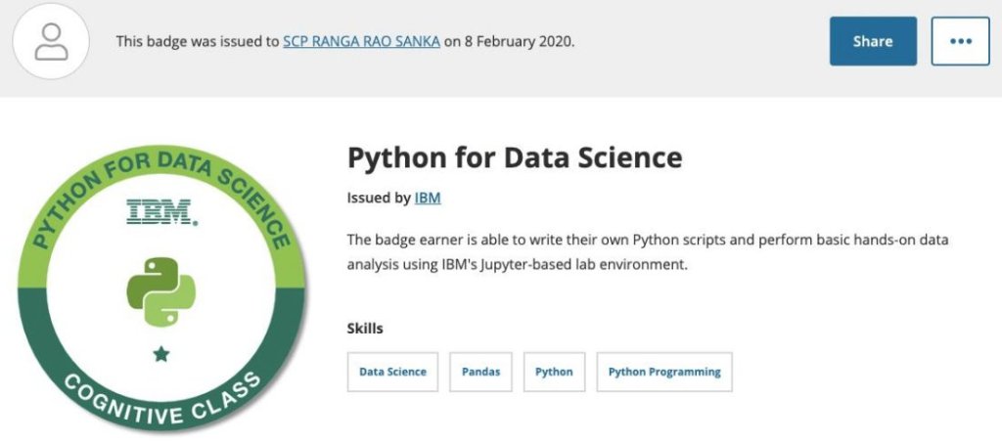Select the Data Science skill tag
The width and height of the screenshot is (1002, 443).
(x=392, y=372)
